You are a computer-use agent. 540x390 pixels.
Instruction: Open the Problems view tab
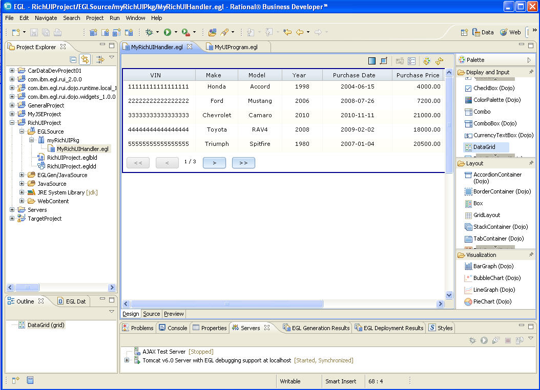138,328
